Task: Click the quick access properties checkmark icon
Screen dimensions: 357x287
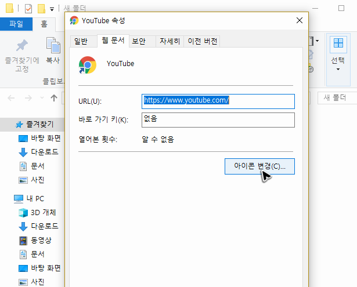Action: click(28, 9)
